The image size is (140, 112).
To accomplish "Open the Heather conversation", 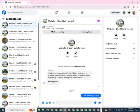I will (x=19, y=72).
